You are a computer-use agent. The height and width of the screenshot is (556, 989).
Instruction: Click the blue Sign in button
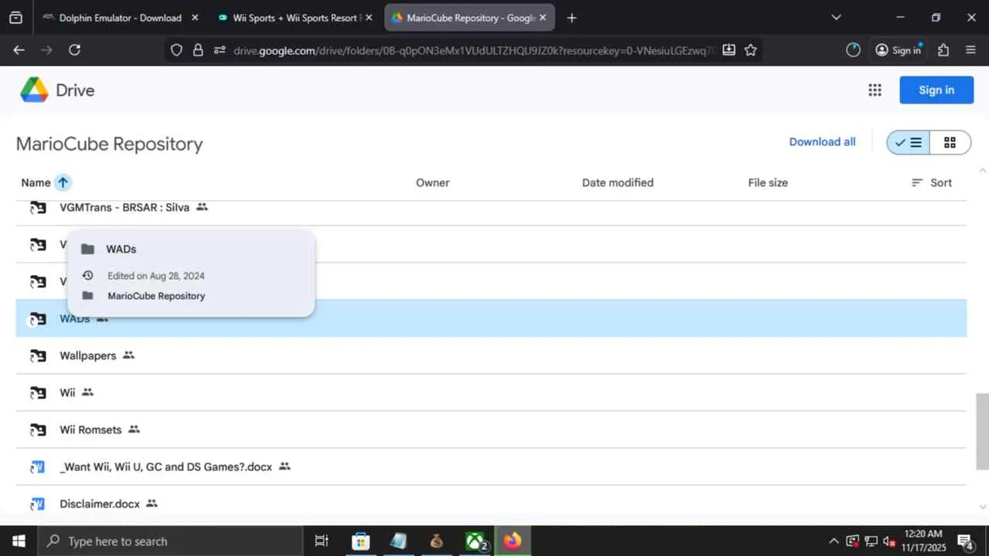(x=936, y=90)
